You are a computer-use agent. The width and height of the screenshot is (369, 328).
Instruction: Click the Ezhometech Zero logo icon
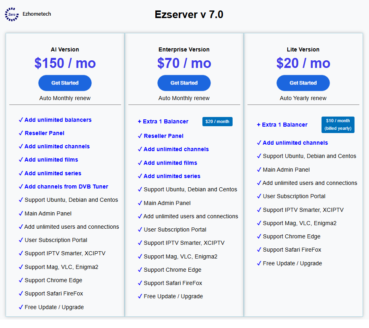pos(12,14)
